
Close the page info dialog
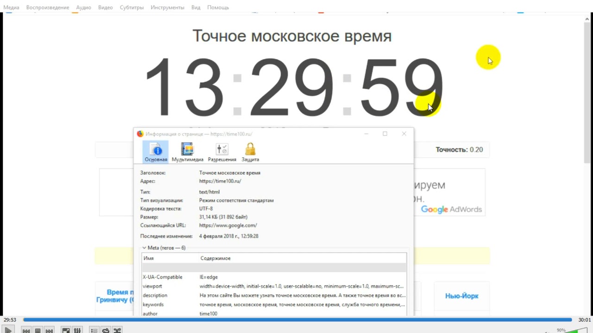coord(404,134)
